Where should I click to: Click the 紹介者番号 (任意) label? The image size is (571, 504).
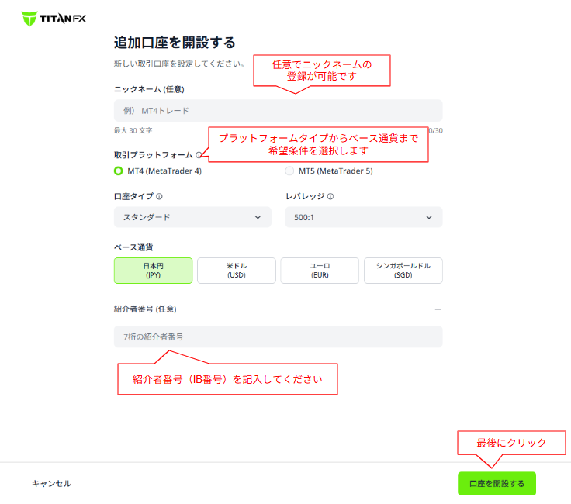coord(145,309)
